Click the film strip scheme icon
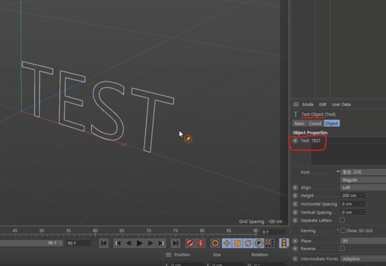386x266 pixels. point(284,243)
